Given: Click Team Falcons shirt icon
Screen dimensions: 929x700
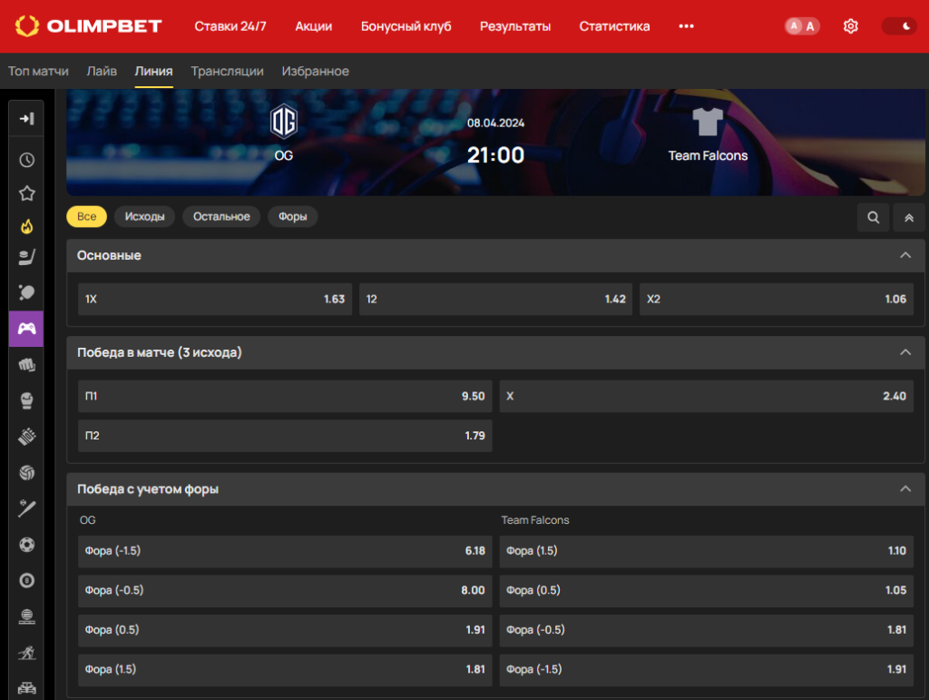Looking at the screenshot, I should coord(708,122).
